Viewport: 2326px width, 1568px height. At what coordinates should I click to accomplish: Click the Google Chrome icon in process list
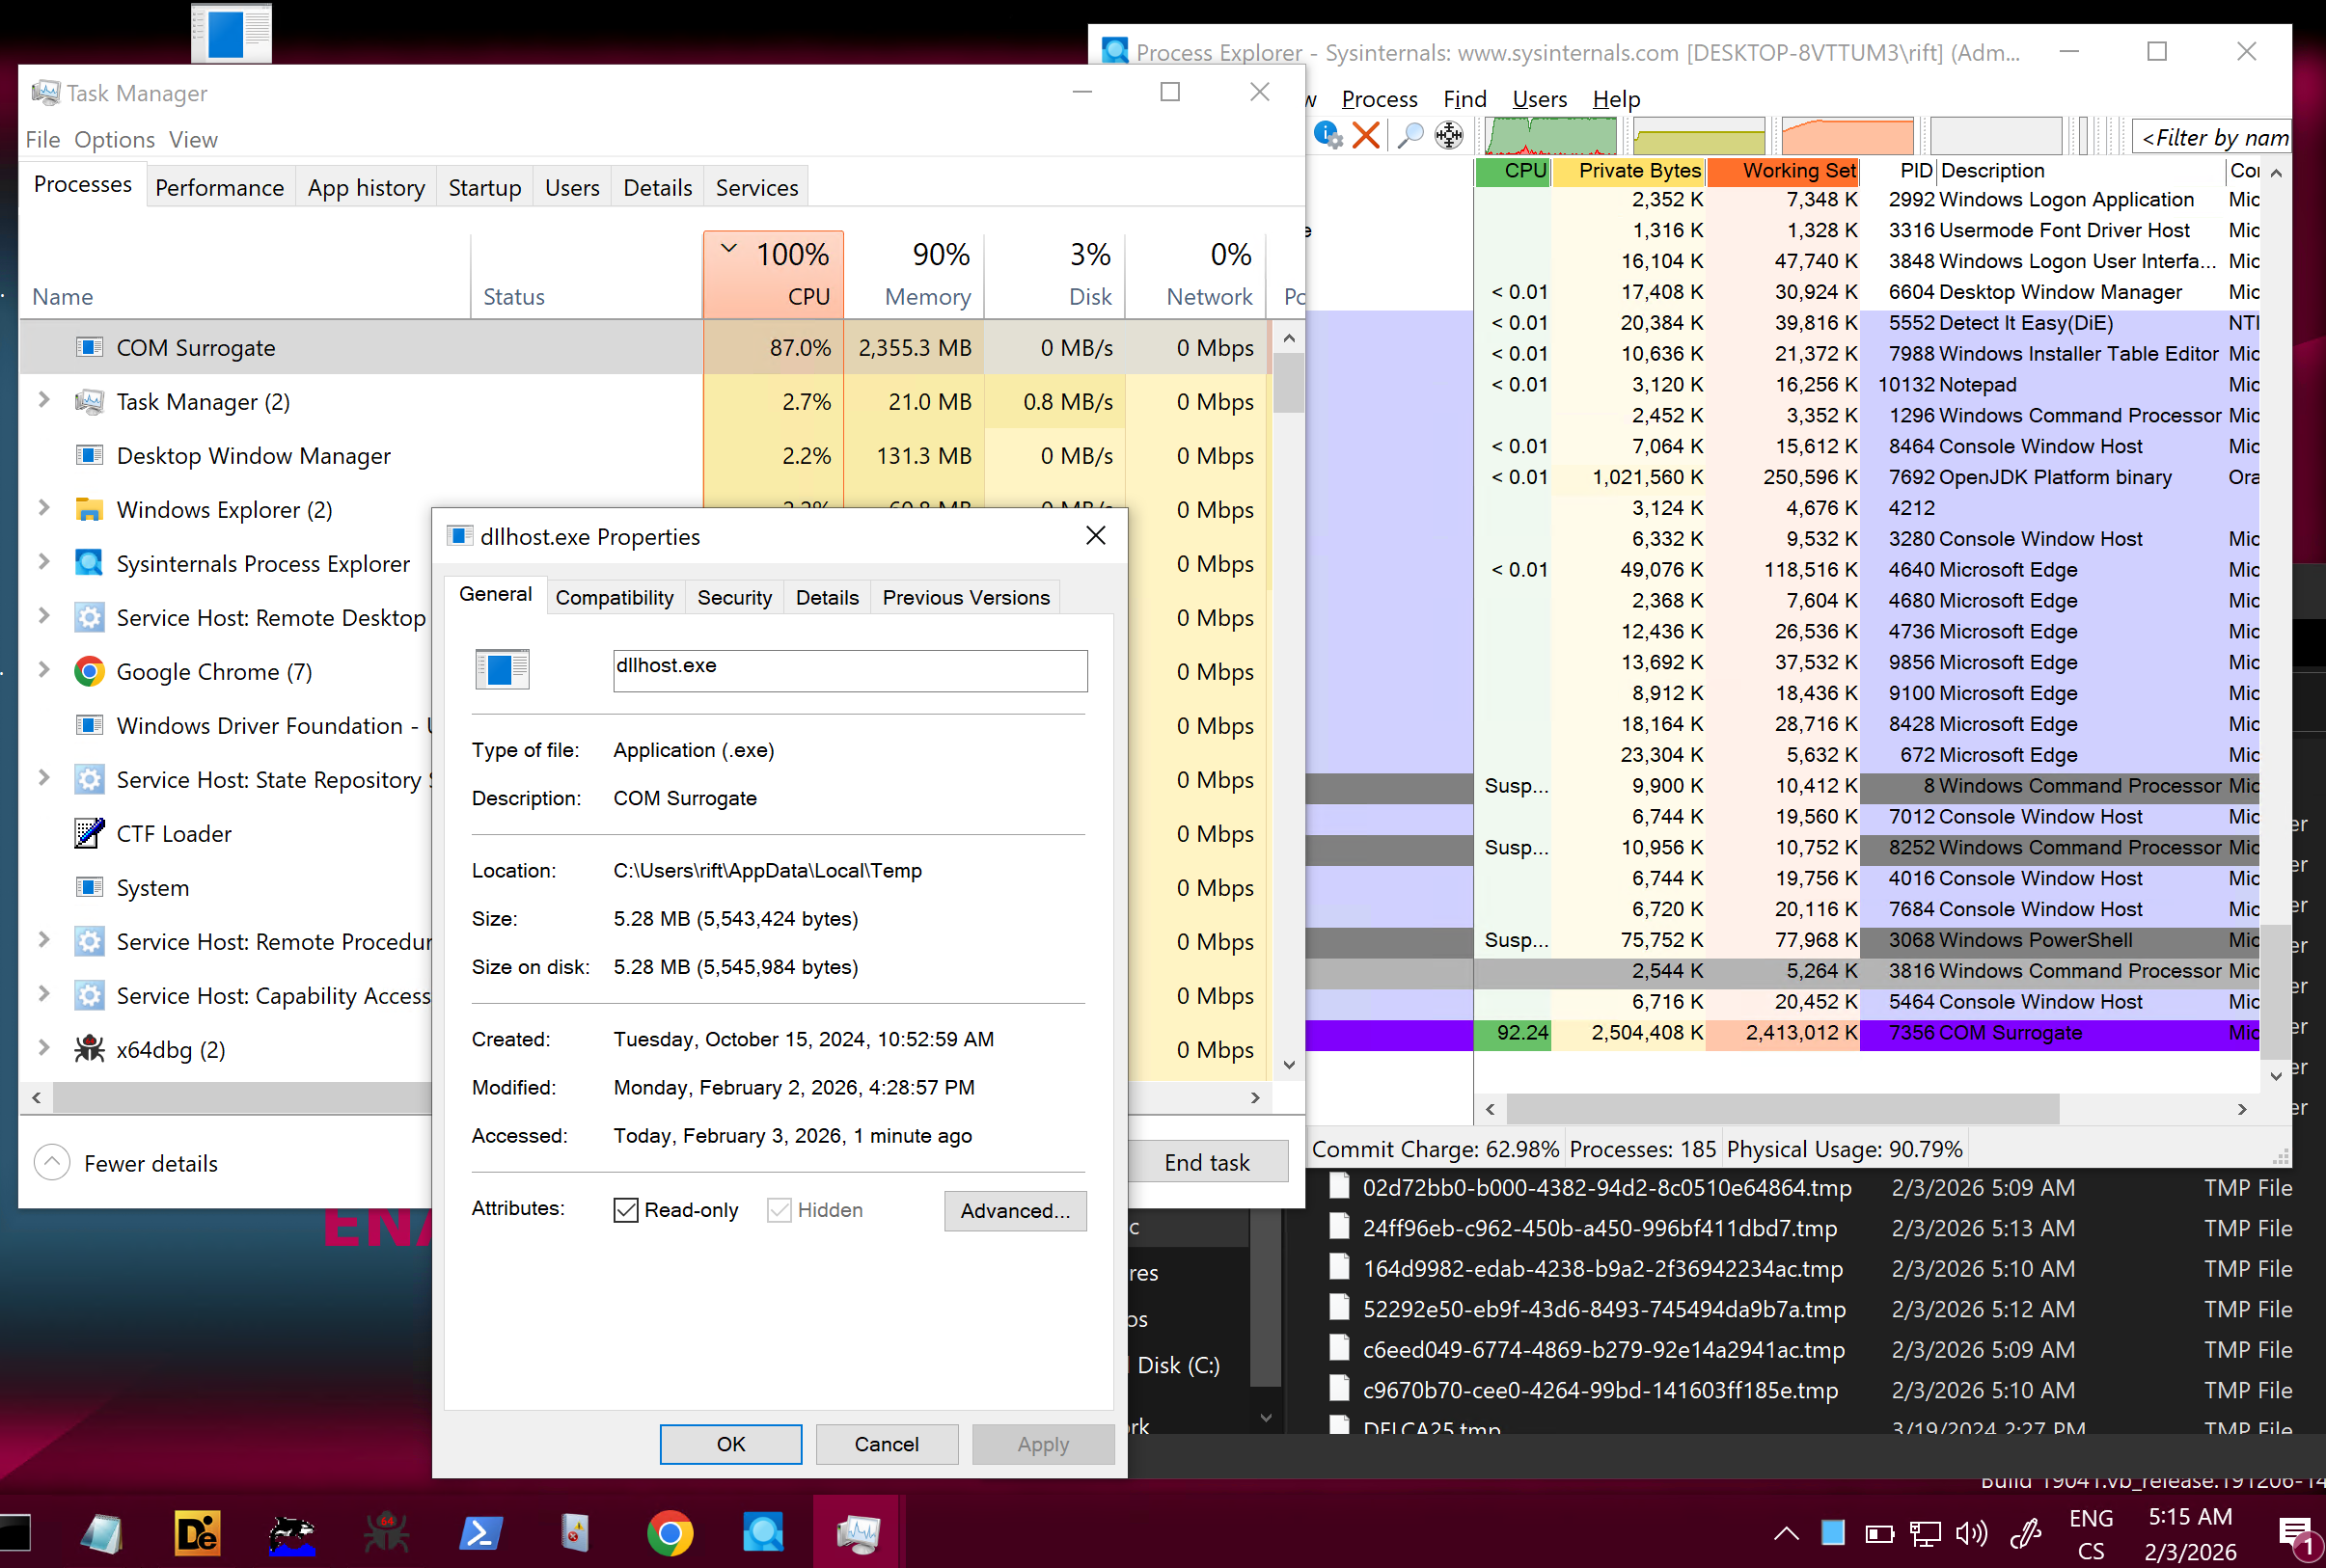pyautogui.click(x=89, y=671)
